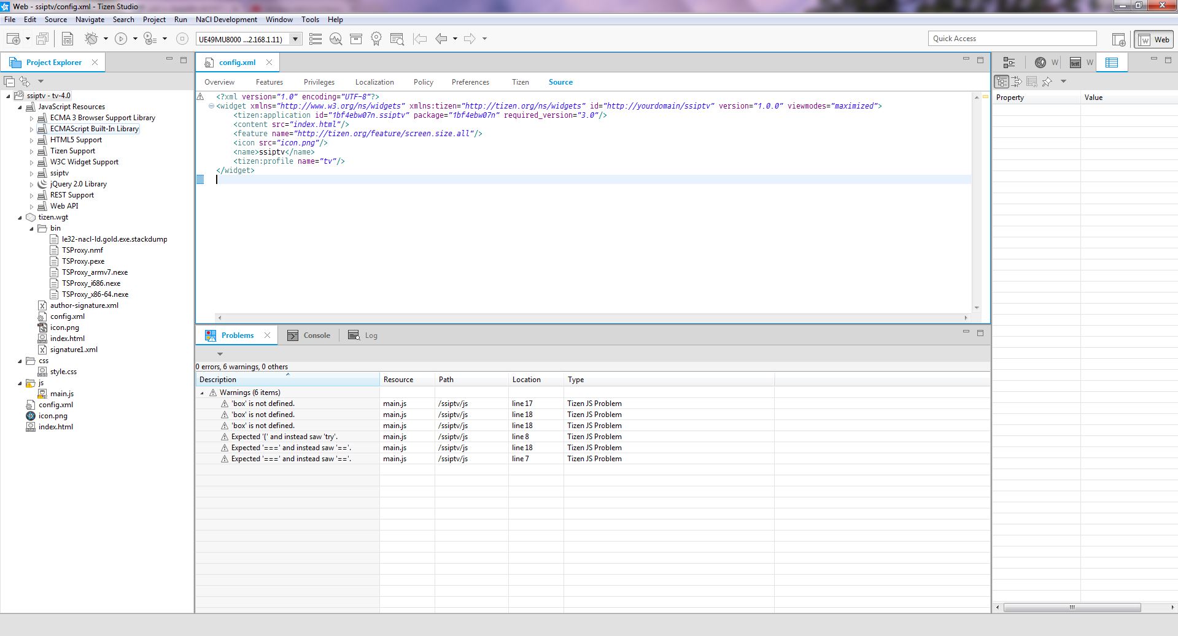Toggle Show Categories in Properties view
The width and height of the screenshot is (1178, 636).
[1002, 82]
